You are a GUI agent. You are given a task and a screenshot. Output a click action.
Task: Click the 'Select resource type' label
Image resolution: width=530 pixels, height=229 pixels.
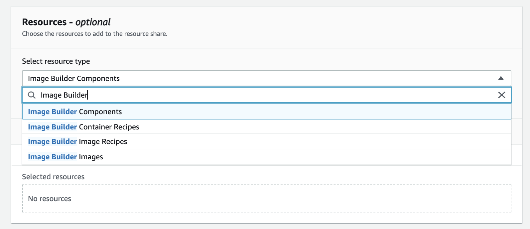coord(56,61)
